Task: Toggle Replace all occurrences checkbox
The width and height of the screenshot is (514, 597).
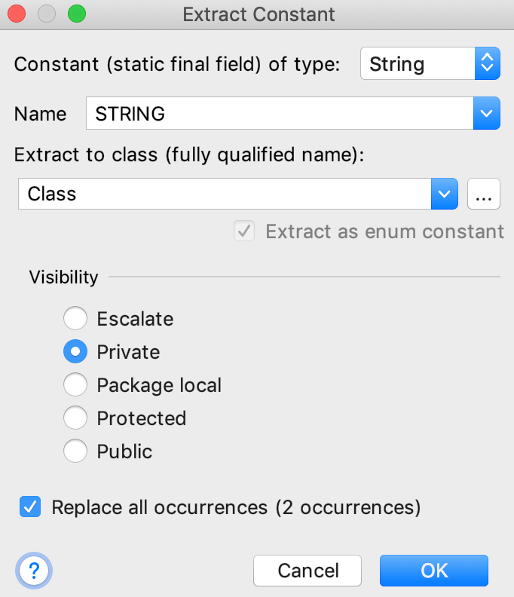Action: pos(30,507)
